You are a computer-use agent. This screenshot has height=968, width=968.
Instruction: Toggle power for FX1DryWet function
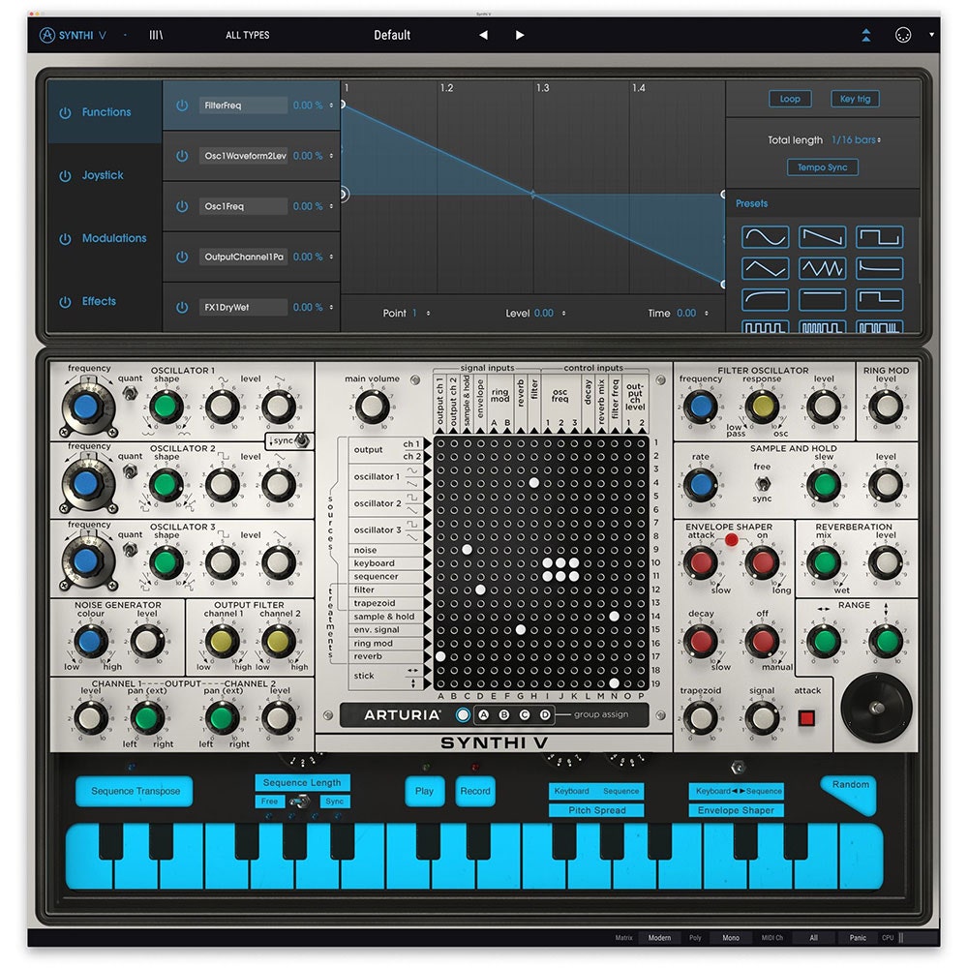tap(182, 308)
